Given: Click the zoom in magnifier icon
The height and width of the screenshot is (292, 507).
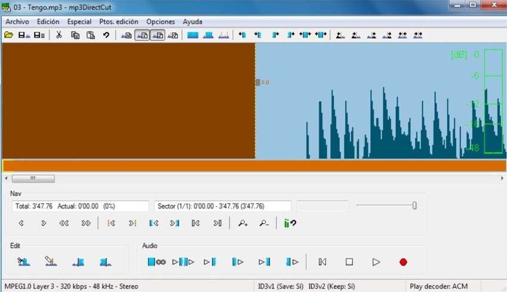Looking at the screenshot, I should pos(242,223).
